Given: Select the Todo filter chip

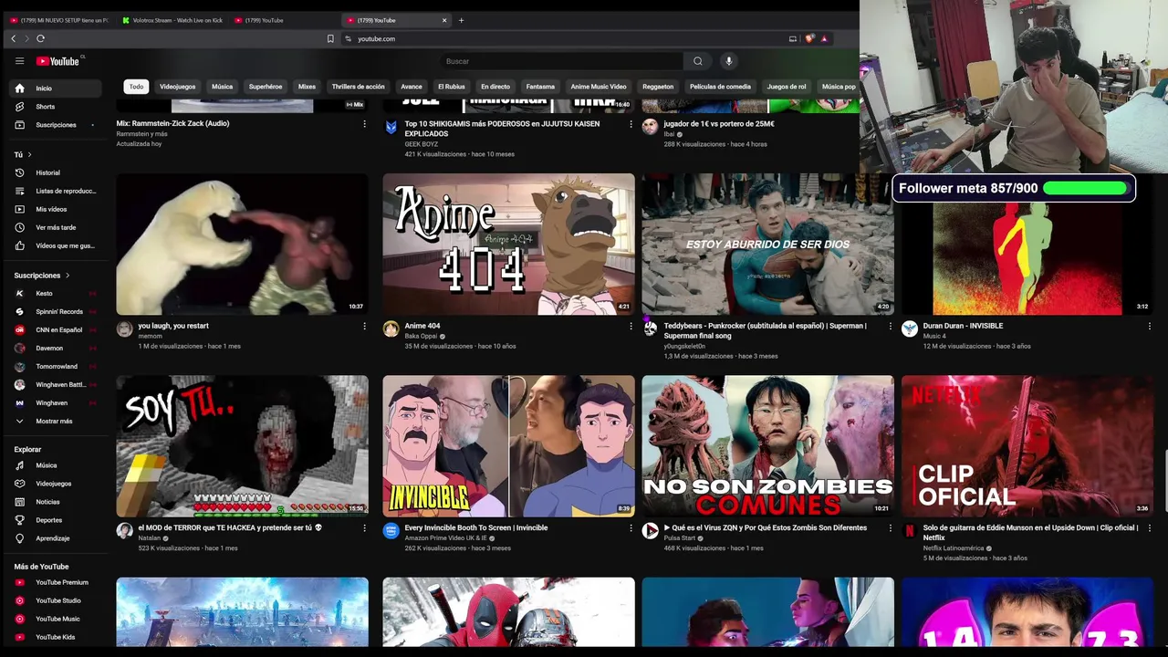Looking at the screenshot, I should click(136, 87).
